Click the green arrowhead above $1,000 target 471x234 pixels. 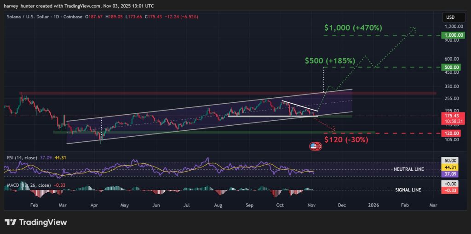(414, 28)
